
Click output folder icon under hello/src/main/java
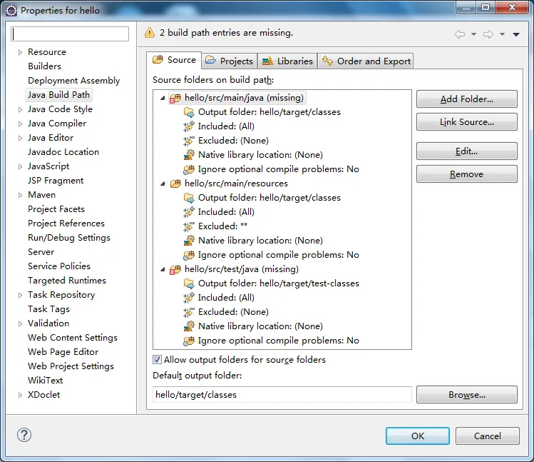click(189, 112)
